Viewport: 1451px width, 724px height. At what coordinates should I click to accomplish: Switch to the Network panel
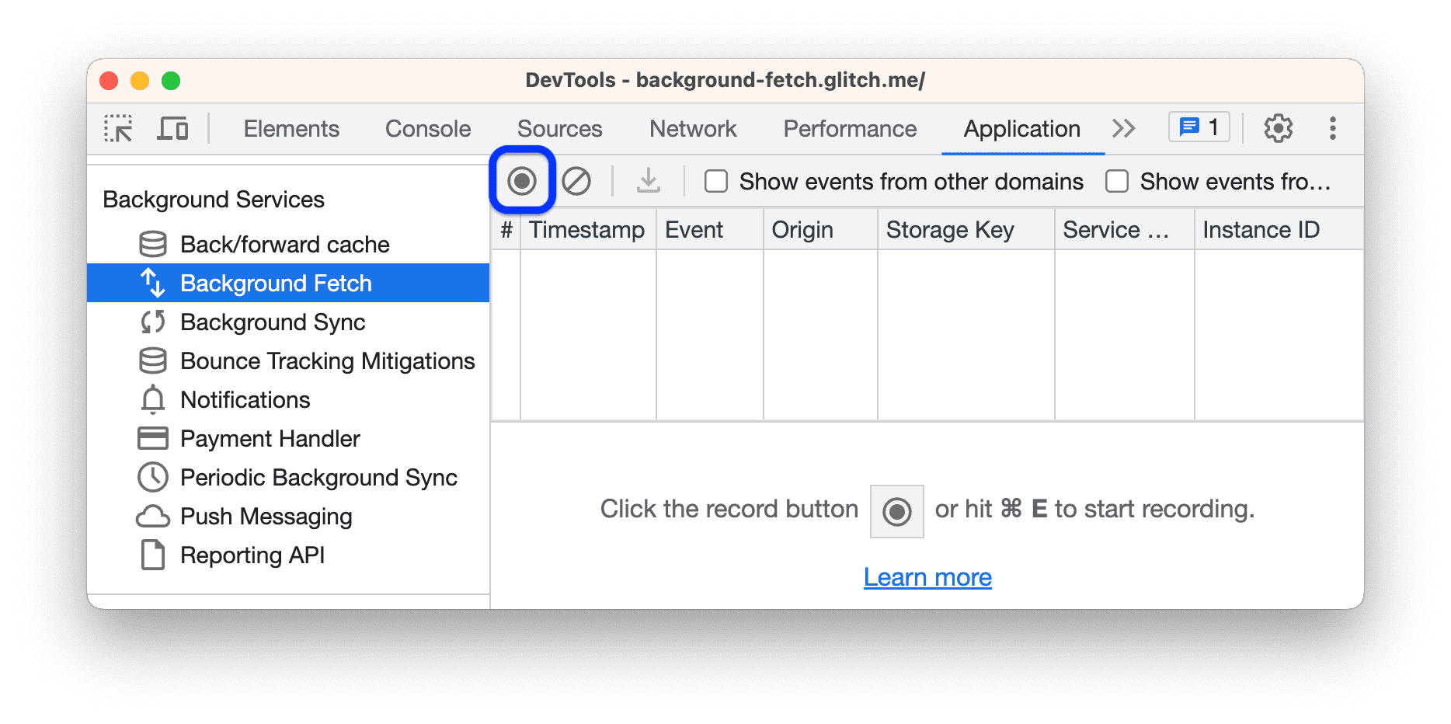(x=692, y=129)
